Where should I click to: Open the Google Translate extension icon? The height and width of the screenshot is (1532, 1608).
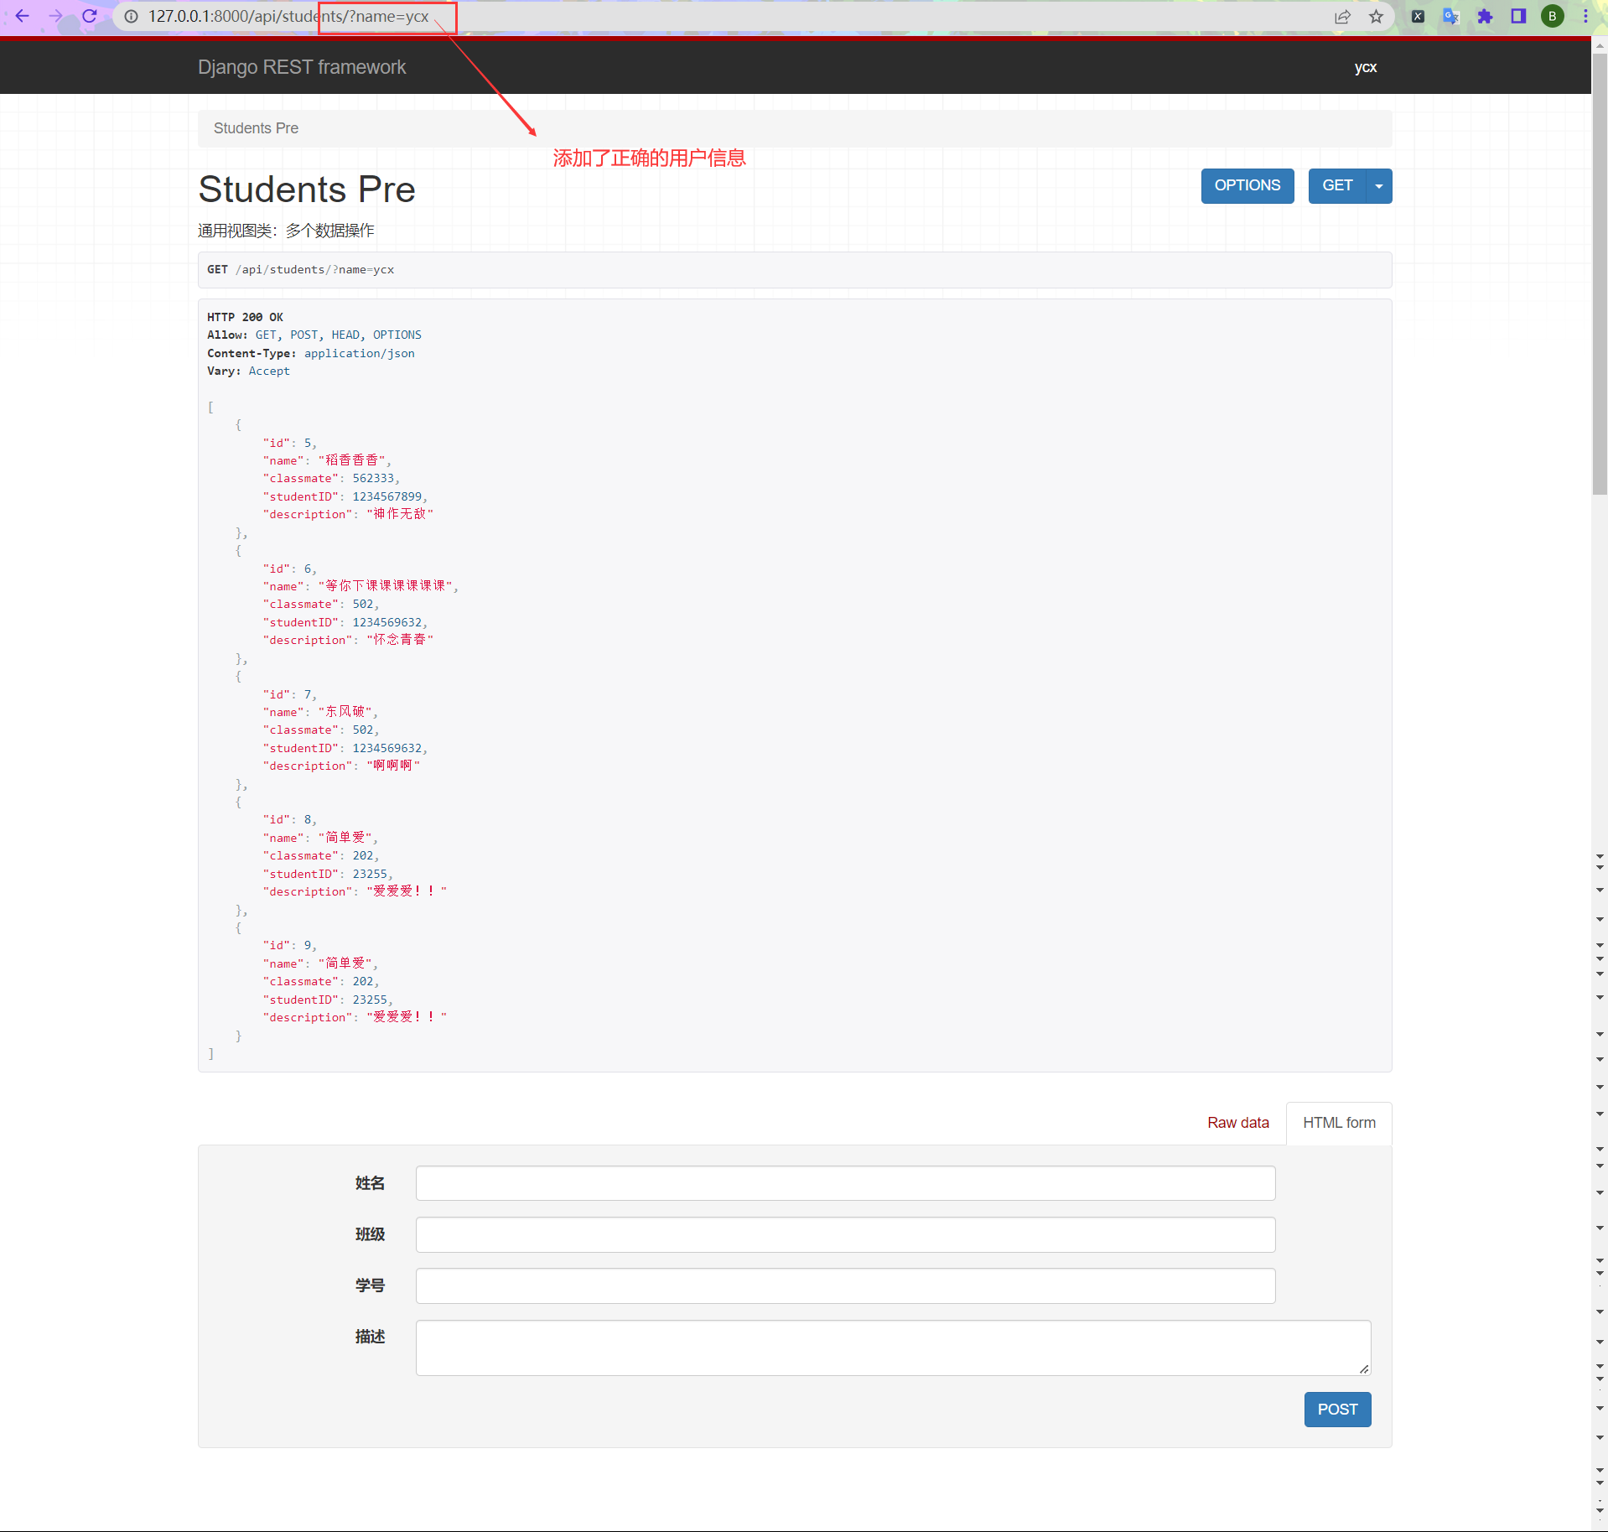[1451, 16]
